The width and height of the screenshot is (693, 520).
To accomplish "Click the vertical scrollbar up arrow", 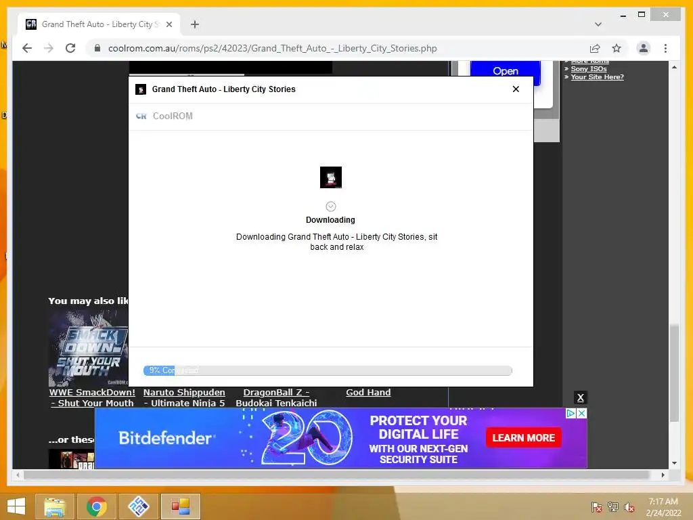I will pyautogui.click(x=674, y=67).
